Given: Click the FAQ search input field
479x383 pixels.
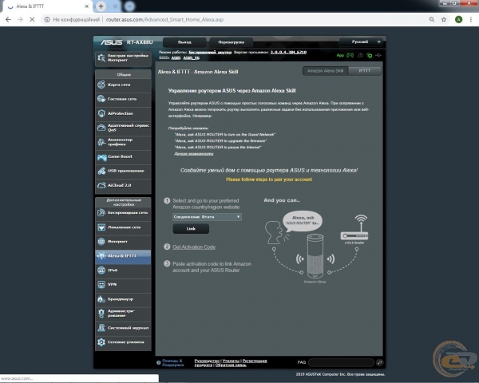Looking at the screenshot, I should (341, 362).
